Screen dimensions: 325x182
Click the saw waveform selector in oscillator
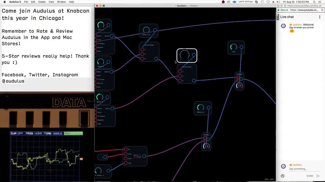point(137,156)
